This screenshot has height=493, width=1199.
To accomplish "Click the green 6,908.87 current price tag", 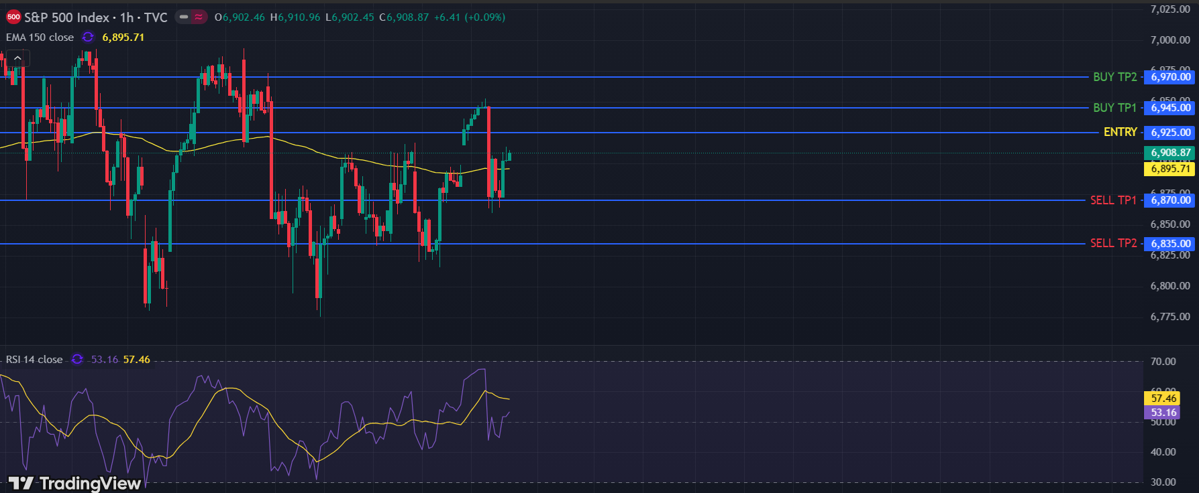I will click(1171, 153).
